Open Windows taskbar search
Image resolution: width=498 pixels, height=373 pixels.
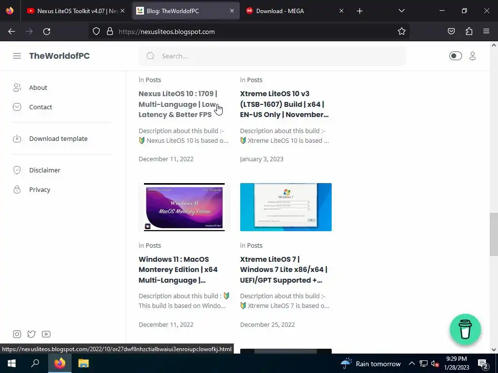tap(35, 363)
